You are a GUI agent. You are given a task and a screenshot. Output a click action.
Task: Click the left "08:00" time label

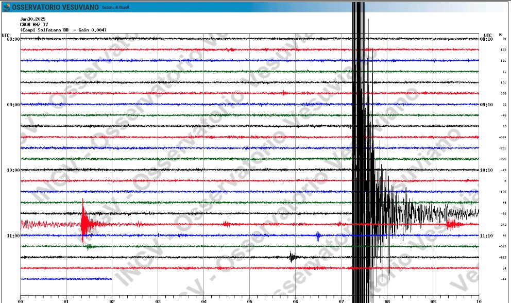click(13, 39)
